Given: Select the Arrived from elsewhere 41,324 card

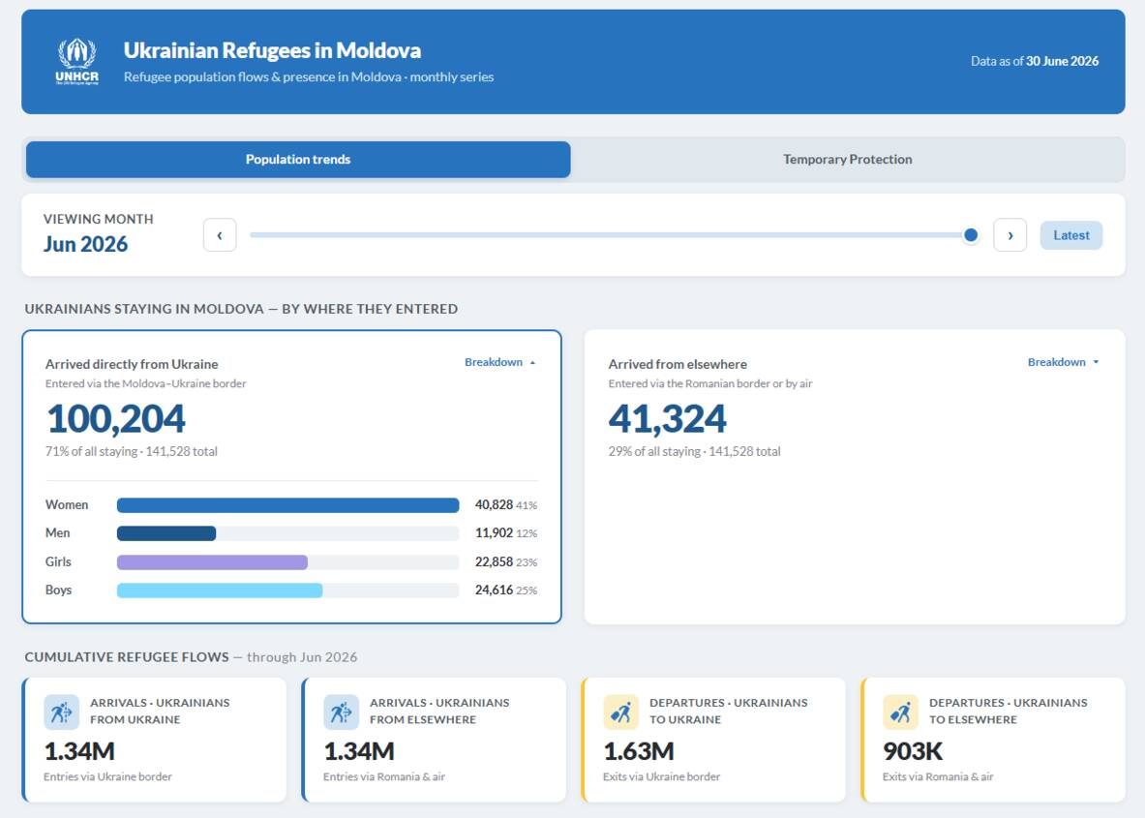Looking at the screenshot, I should point(855,477).
